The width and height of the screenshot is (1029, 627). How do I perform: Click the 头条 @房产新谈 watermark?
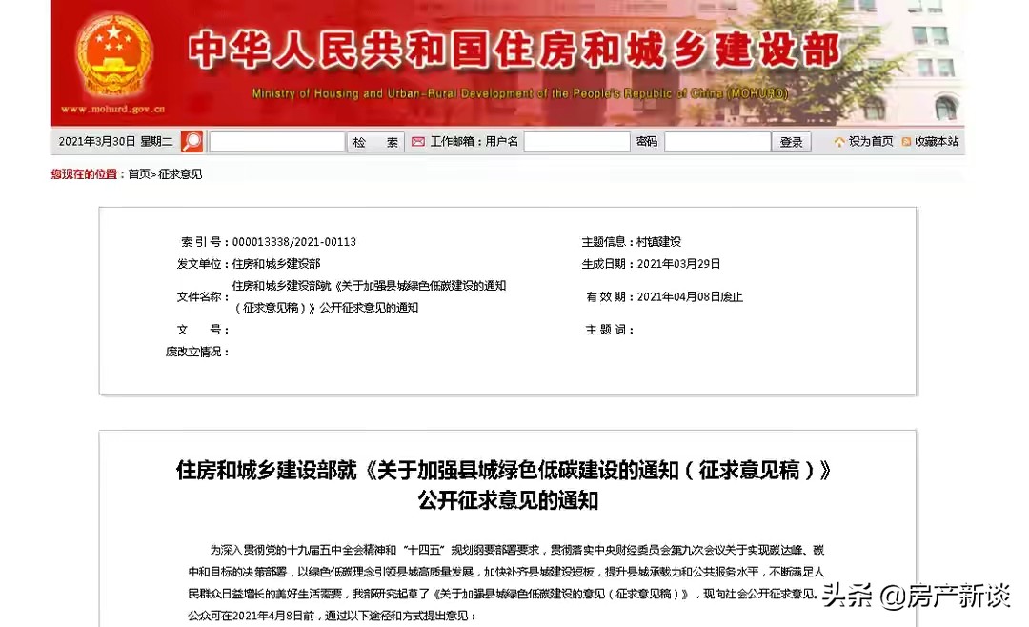tap(916, 597)
